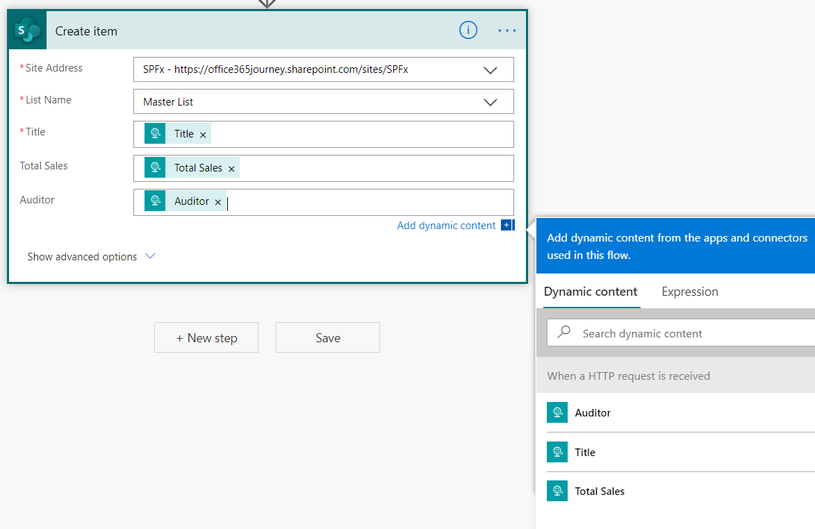This screenshot has height=529, width=815.
Task: Click inside the Total Sales input field
Action: (x=324, y=168)
